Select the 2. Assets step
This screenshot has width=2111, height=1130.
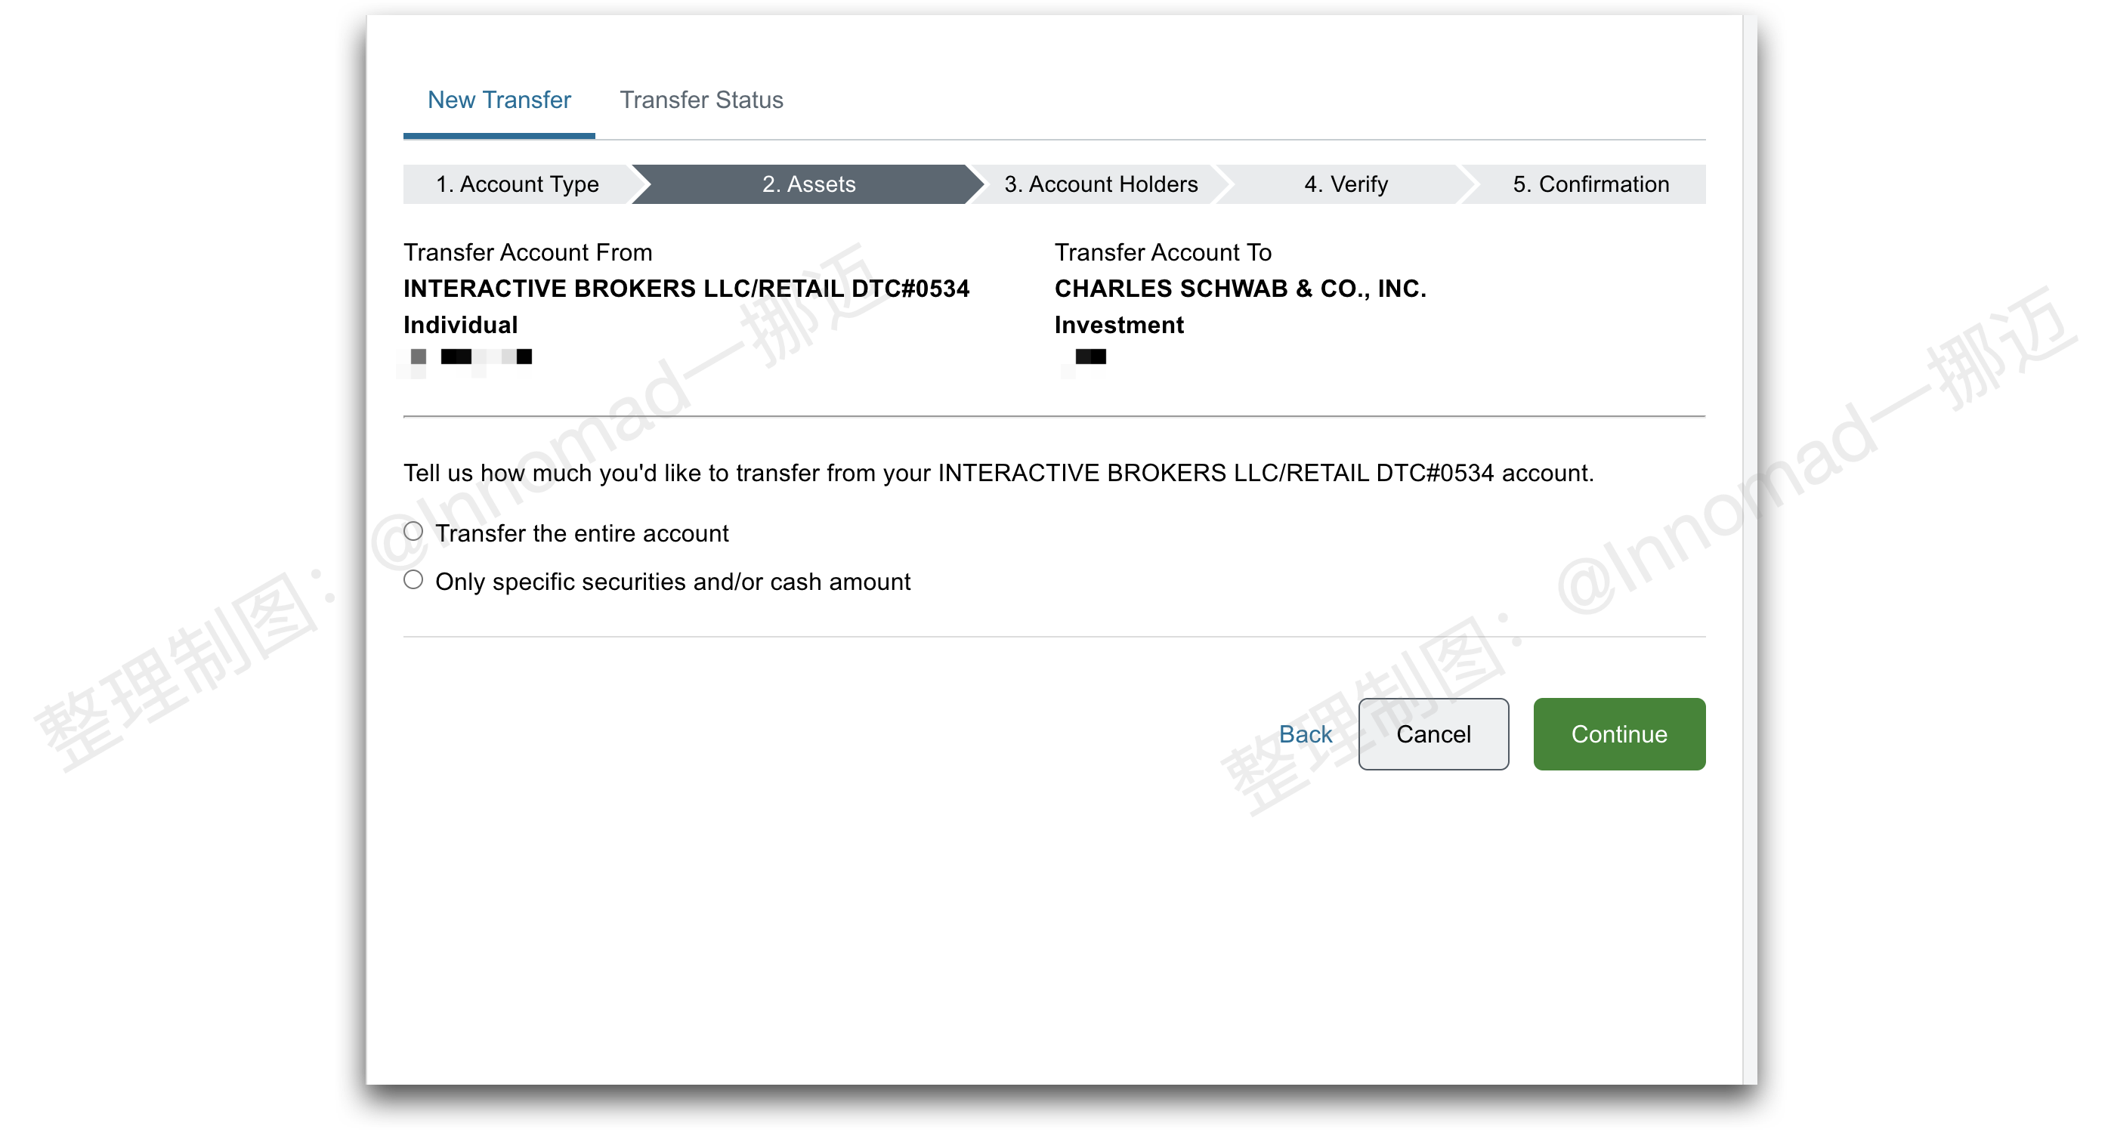(x=808, y=184)
